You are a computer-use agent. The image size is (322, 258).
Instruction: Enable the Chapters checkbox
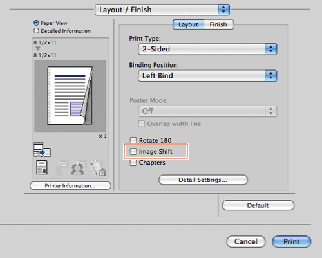(x=133, y=163)
